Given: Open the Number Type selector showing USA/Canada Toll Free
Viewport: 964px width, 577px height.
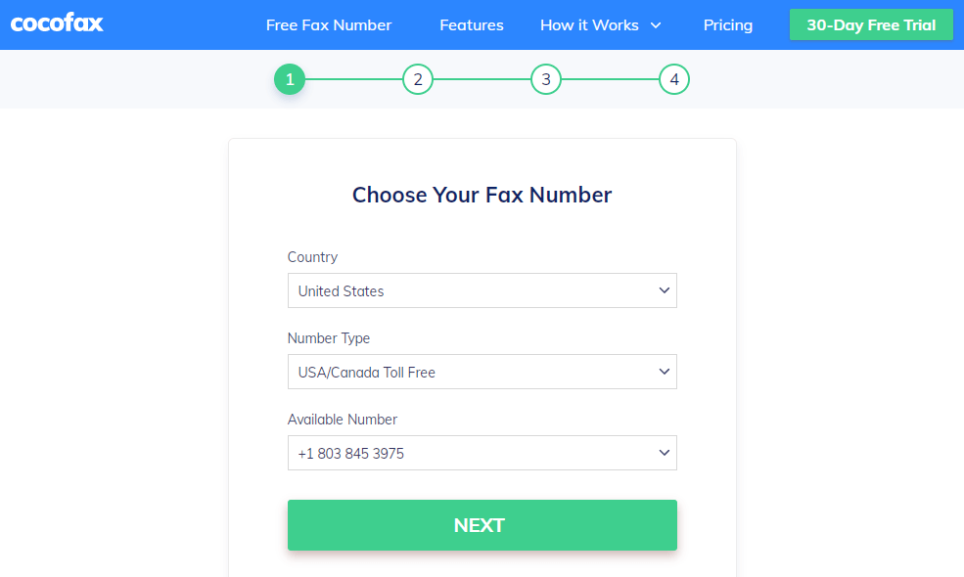Looking at the screenshot, I should click(x=482, y=372).
